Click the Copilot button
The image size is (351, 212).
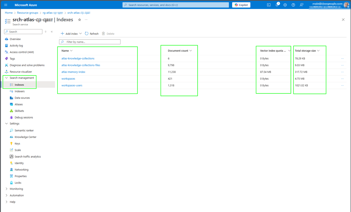[x=241, y=5]
